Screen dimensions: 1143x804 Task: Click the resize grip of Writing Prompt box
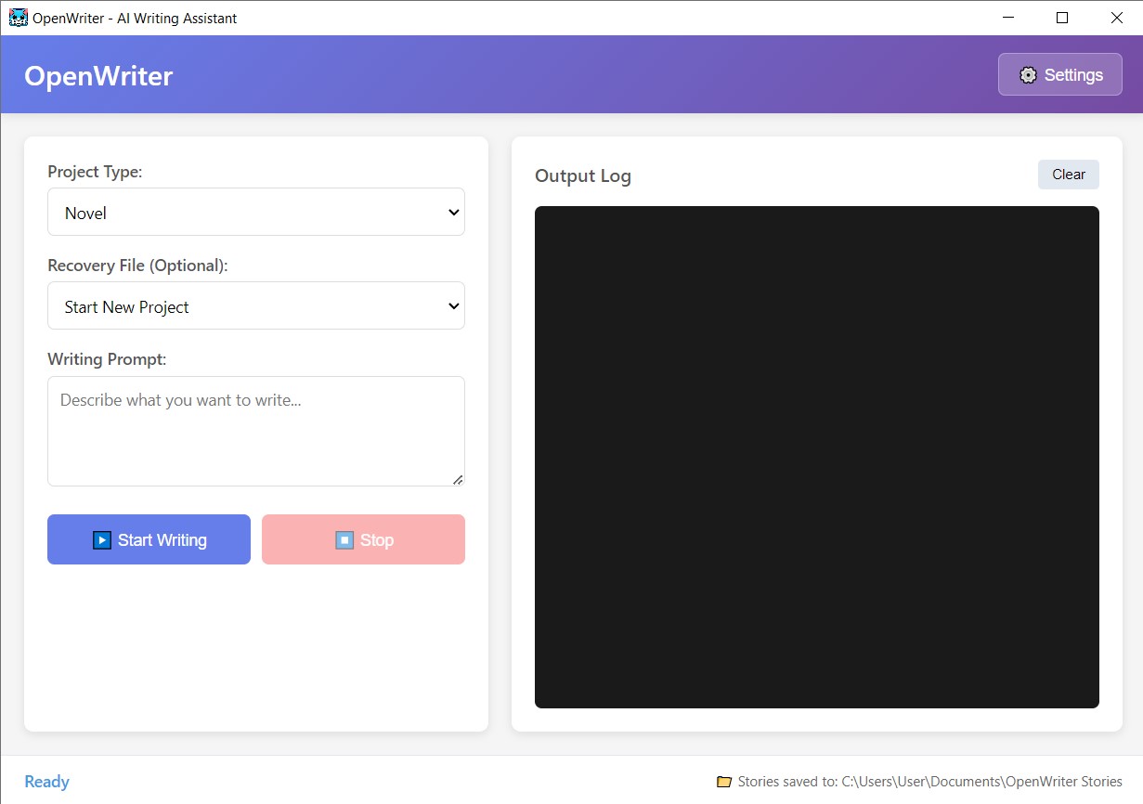coord(458,479)
